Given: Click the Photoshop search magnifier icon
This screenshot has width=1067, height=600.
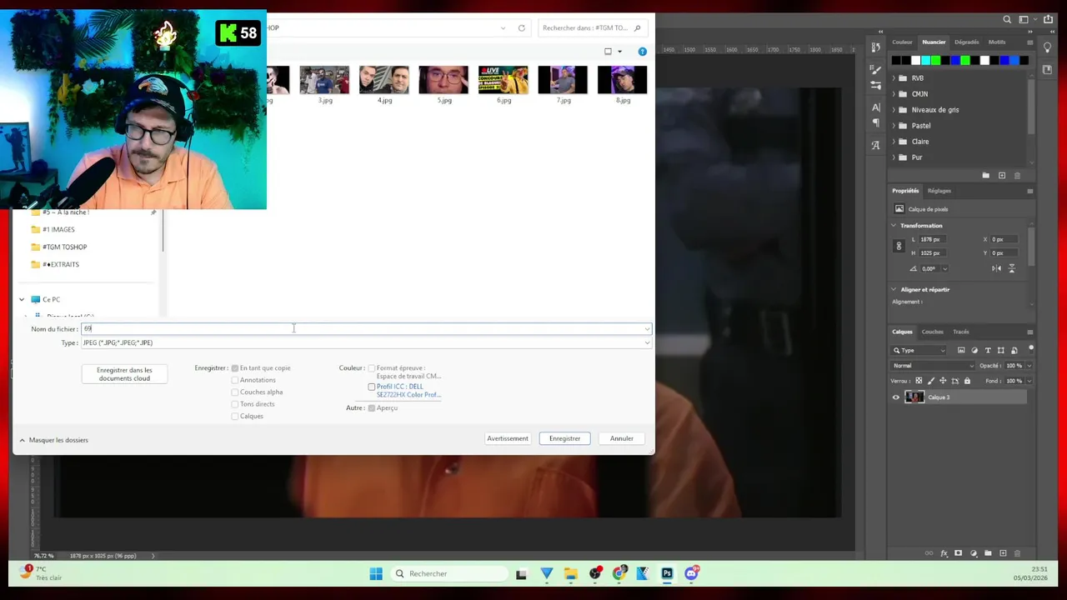Looking at the screenshot, I should [x=1007, y=19].
